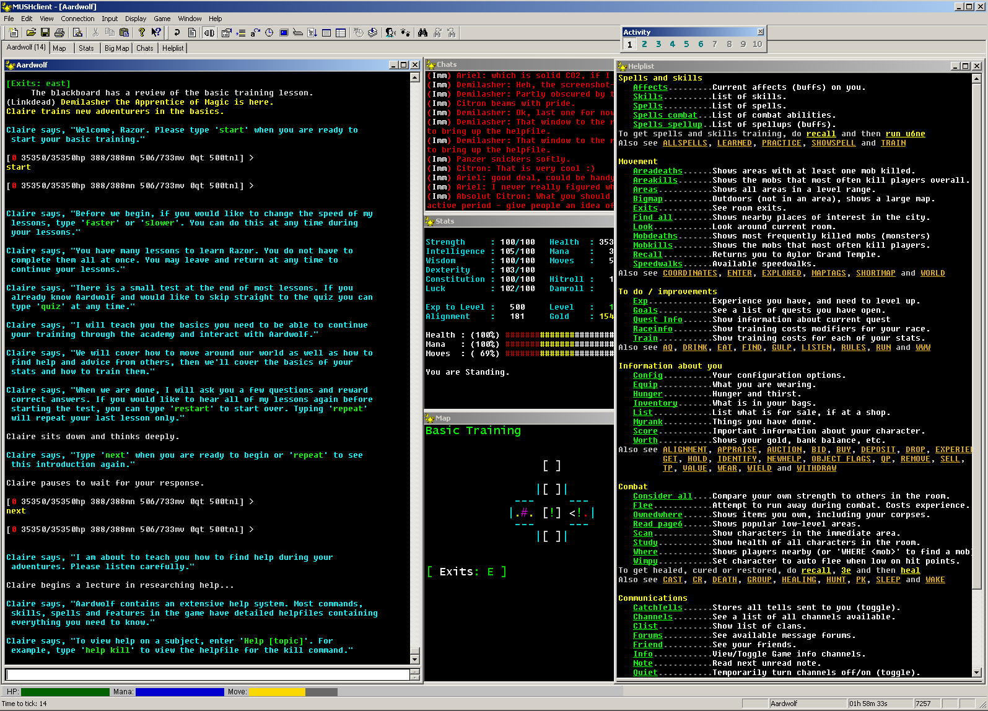Viewport: 988px width, 711px height.
Task: Activate the context help arrow icon
Action: point(156,32)
